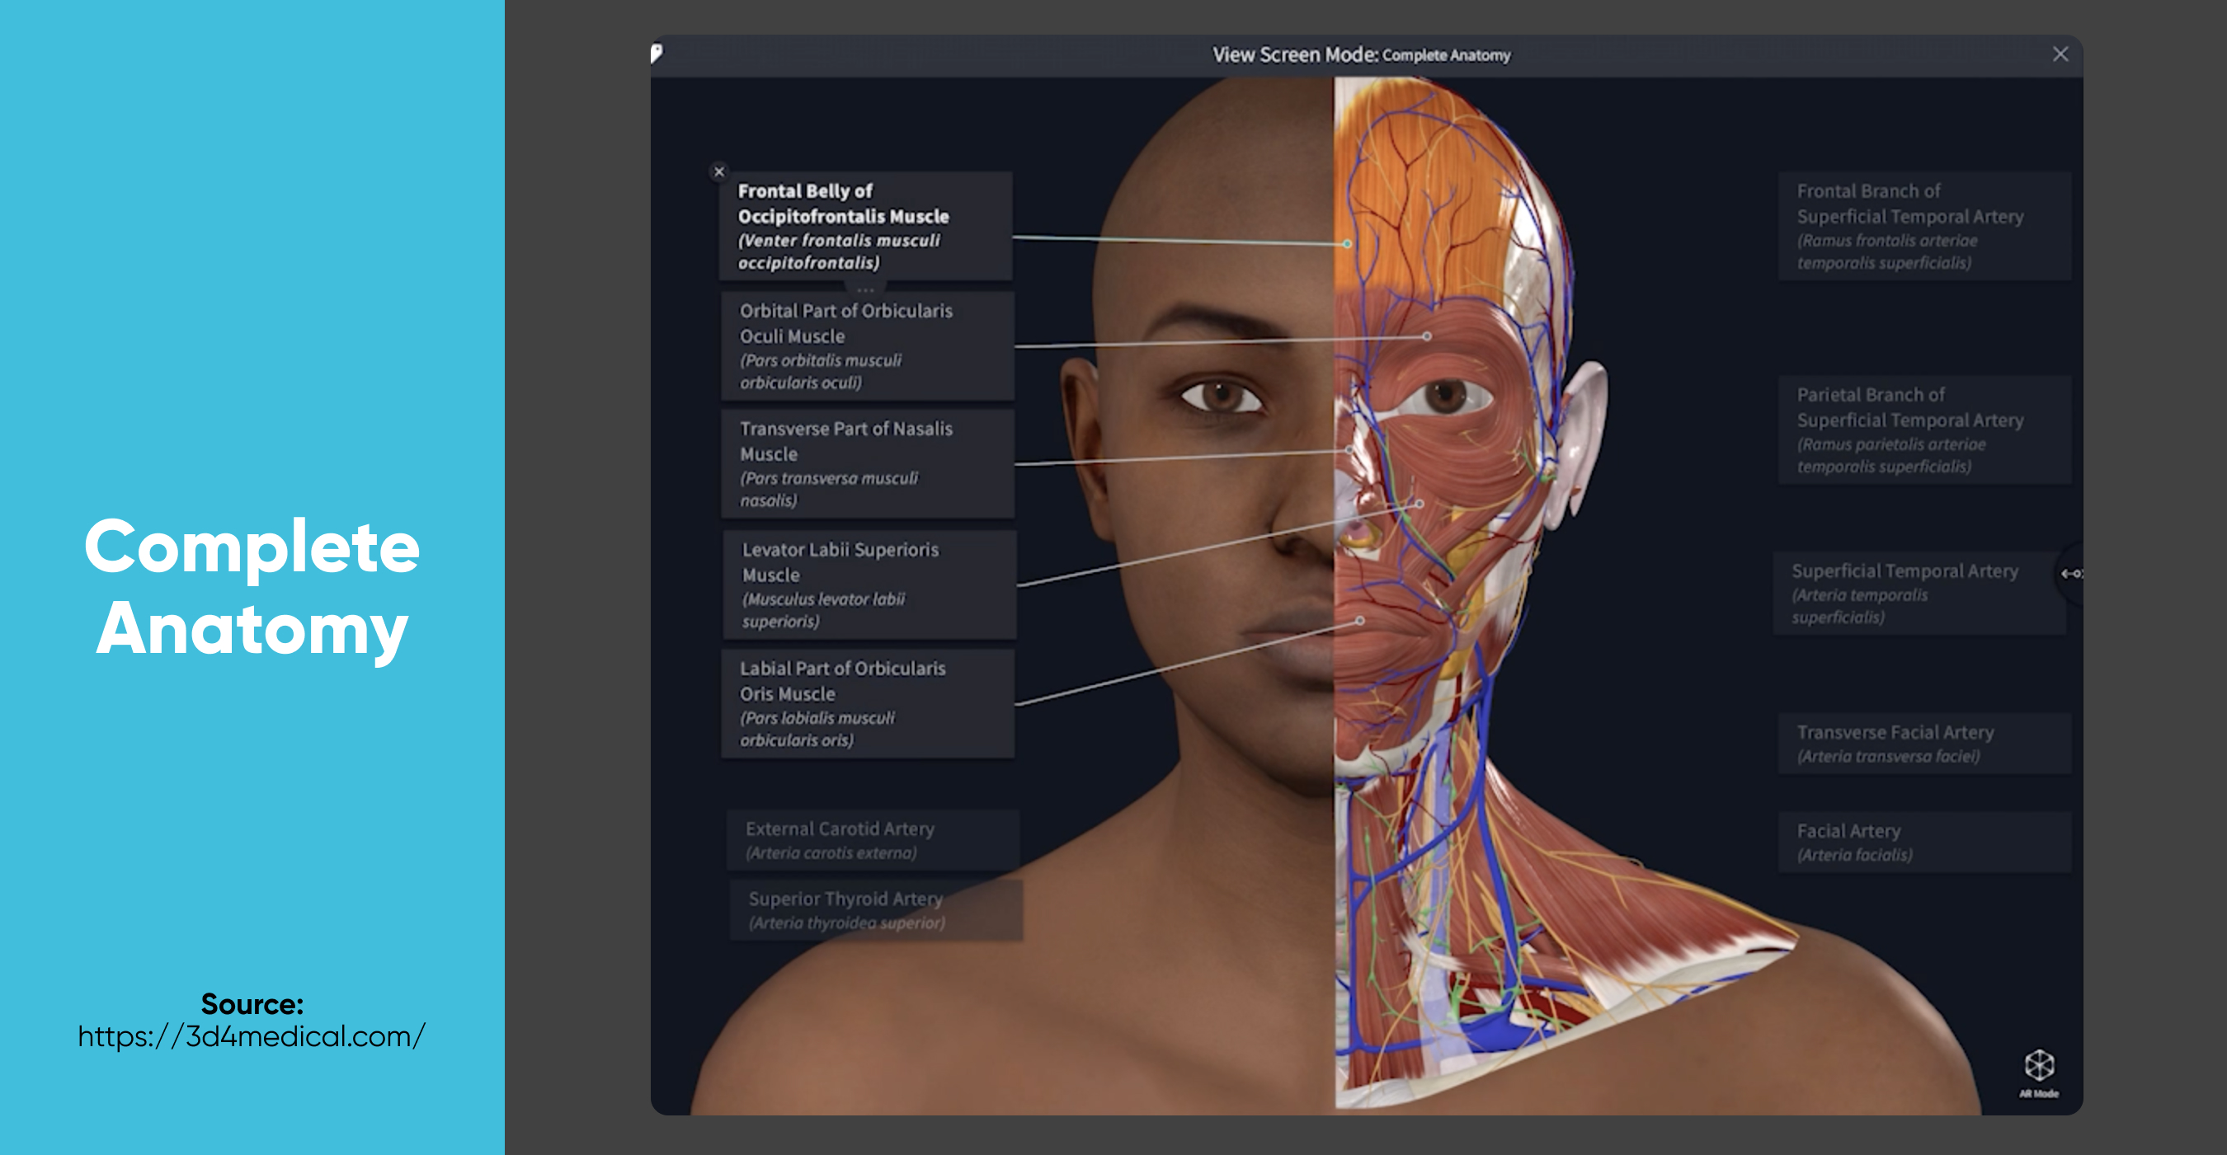The width and height of the screenshot is (2227, 1155).
Task: Select Facial Artery label
Action: 1924,842
